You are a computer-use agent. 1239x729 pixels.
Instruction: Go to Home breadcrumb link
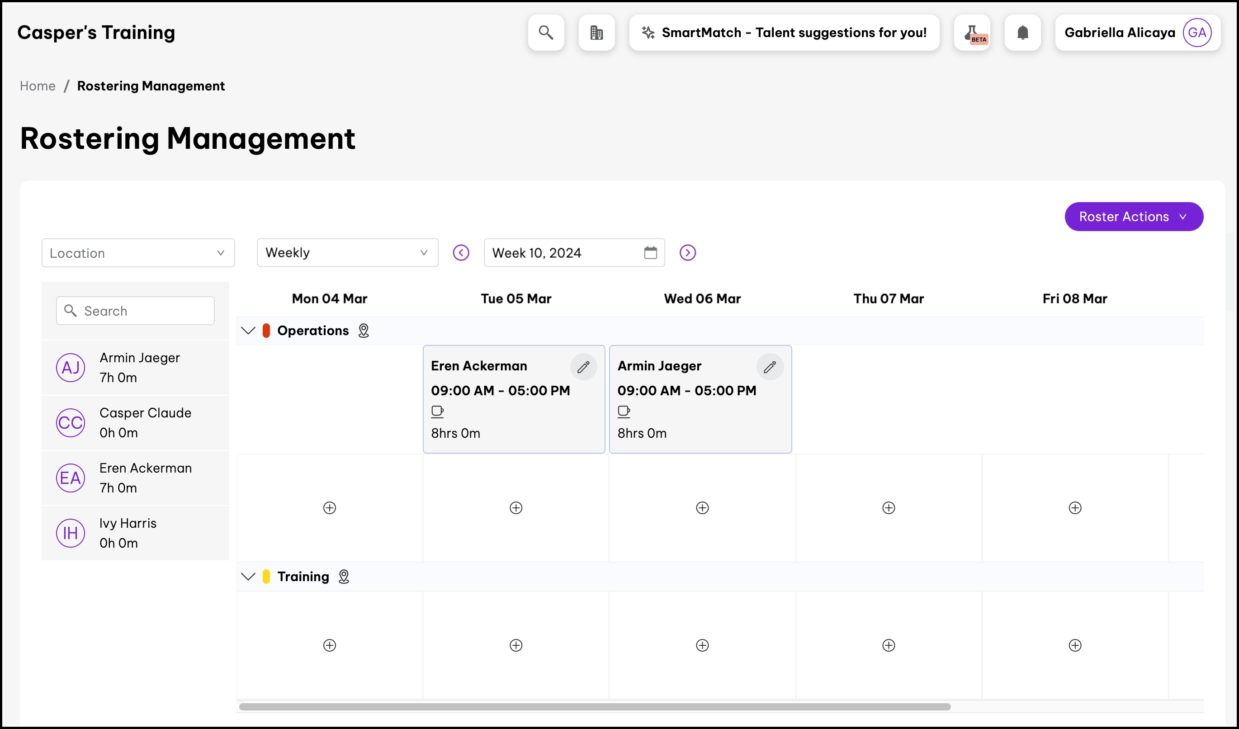(38, 86)
